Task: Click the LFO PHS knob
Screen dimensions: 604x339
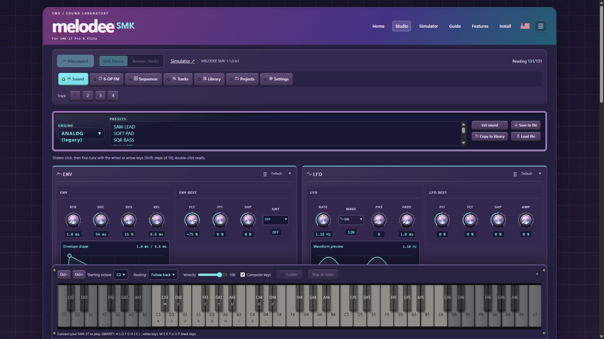Action: [x=379, y=220]
